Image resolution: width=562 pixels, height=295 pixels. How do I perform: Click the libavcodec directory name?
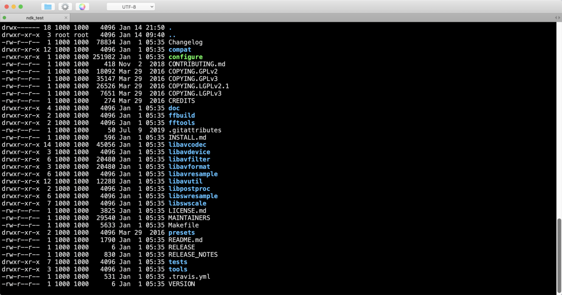pos(187,144)
